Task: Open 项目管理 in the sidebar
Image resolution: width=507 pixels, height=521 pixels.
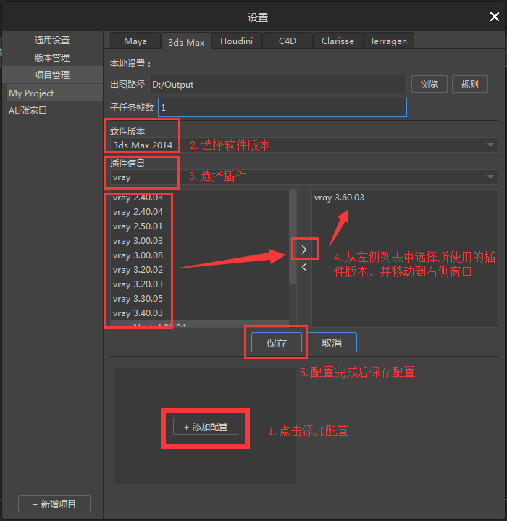Action: tap(52, 75)
